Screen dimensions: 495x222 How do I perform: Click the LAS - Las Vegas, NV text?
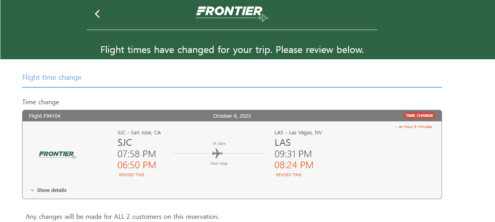pyautogui.click(x=299, y=133)
